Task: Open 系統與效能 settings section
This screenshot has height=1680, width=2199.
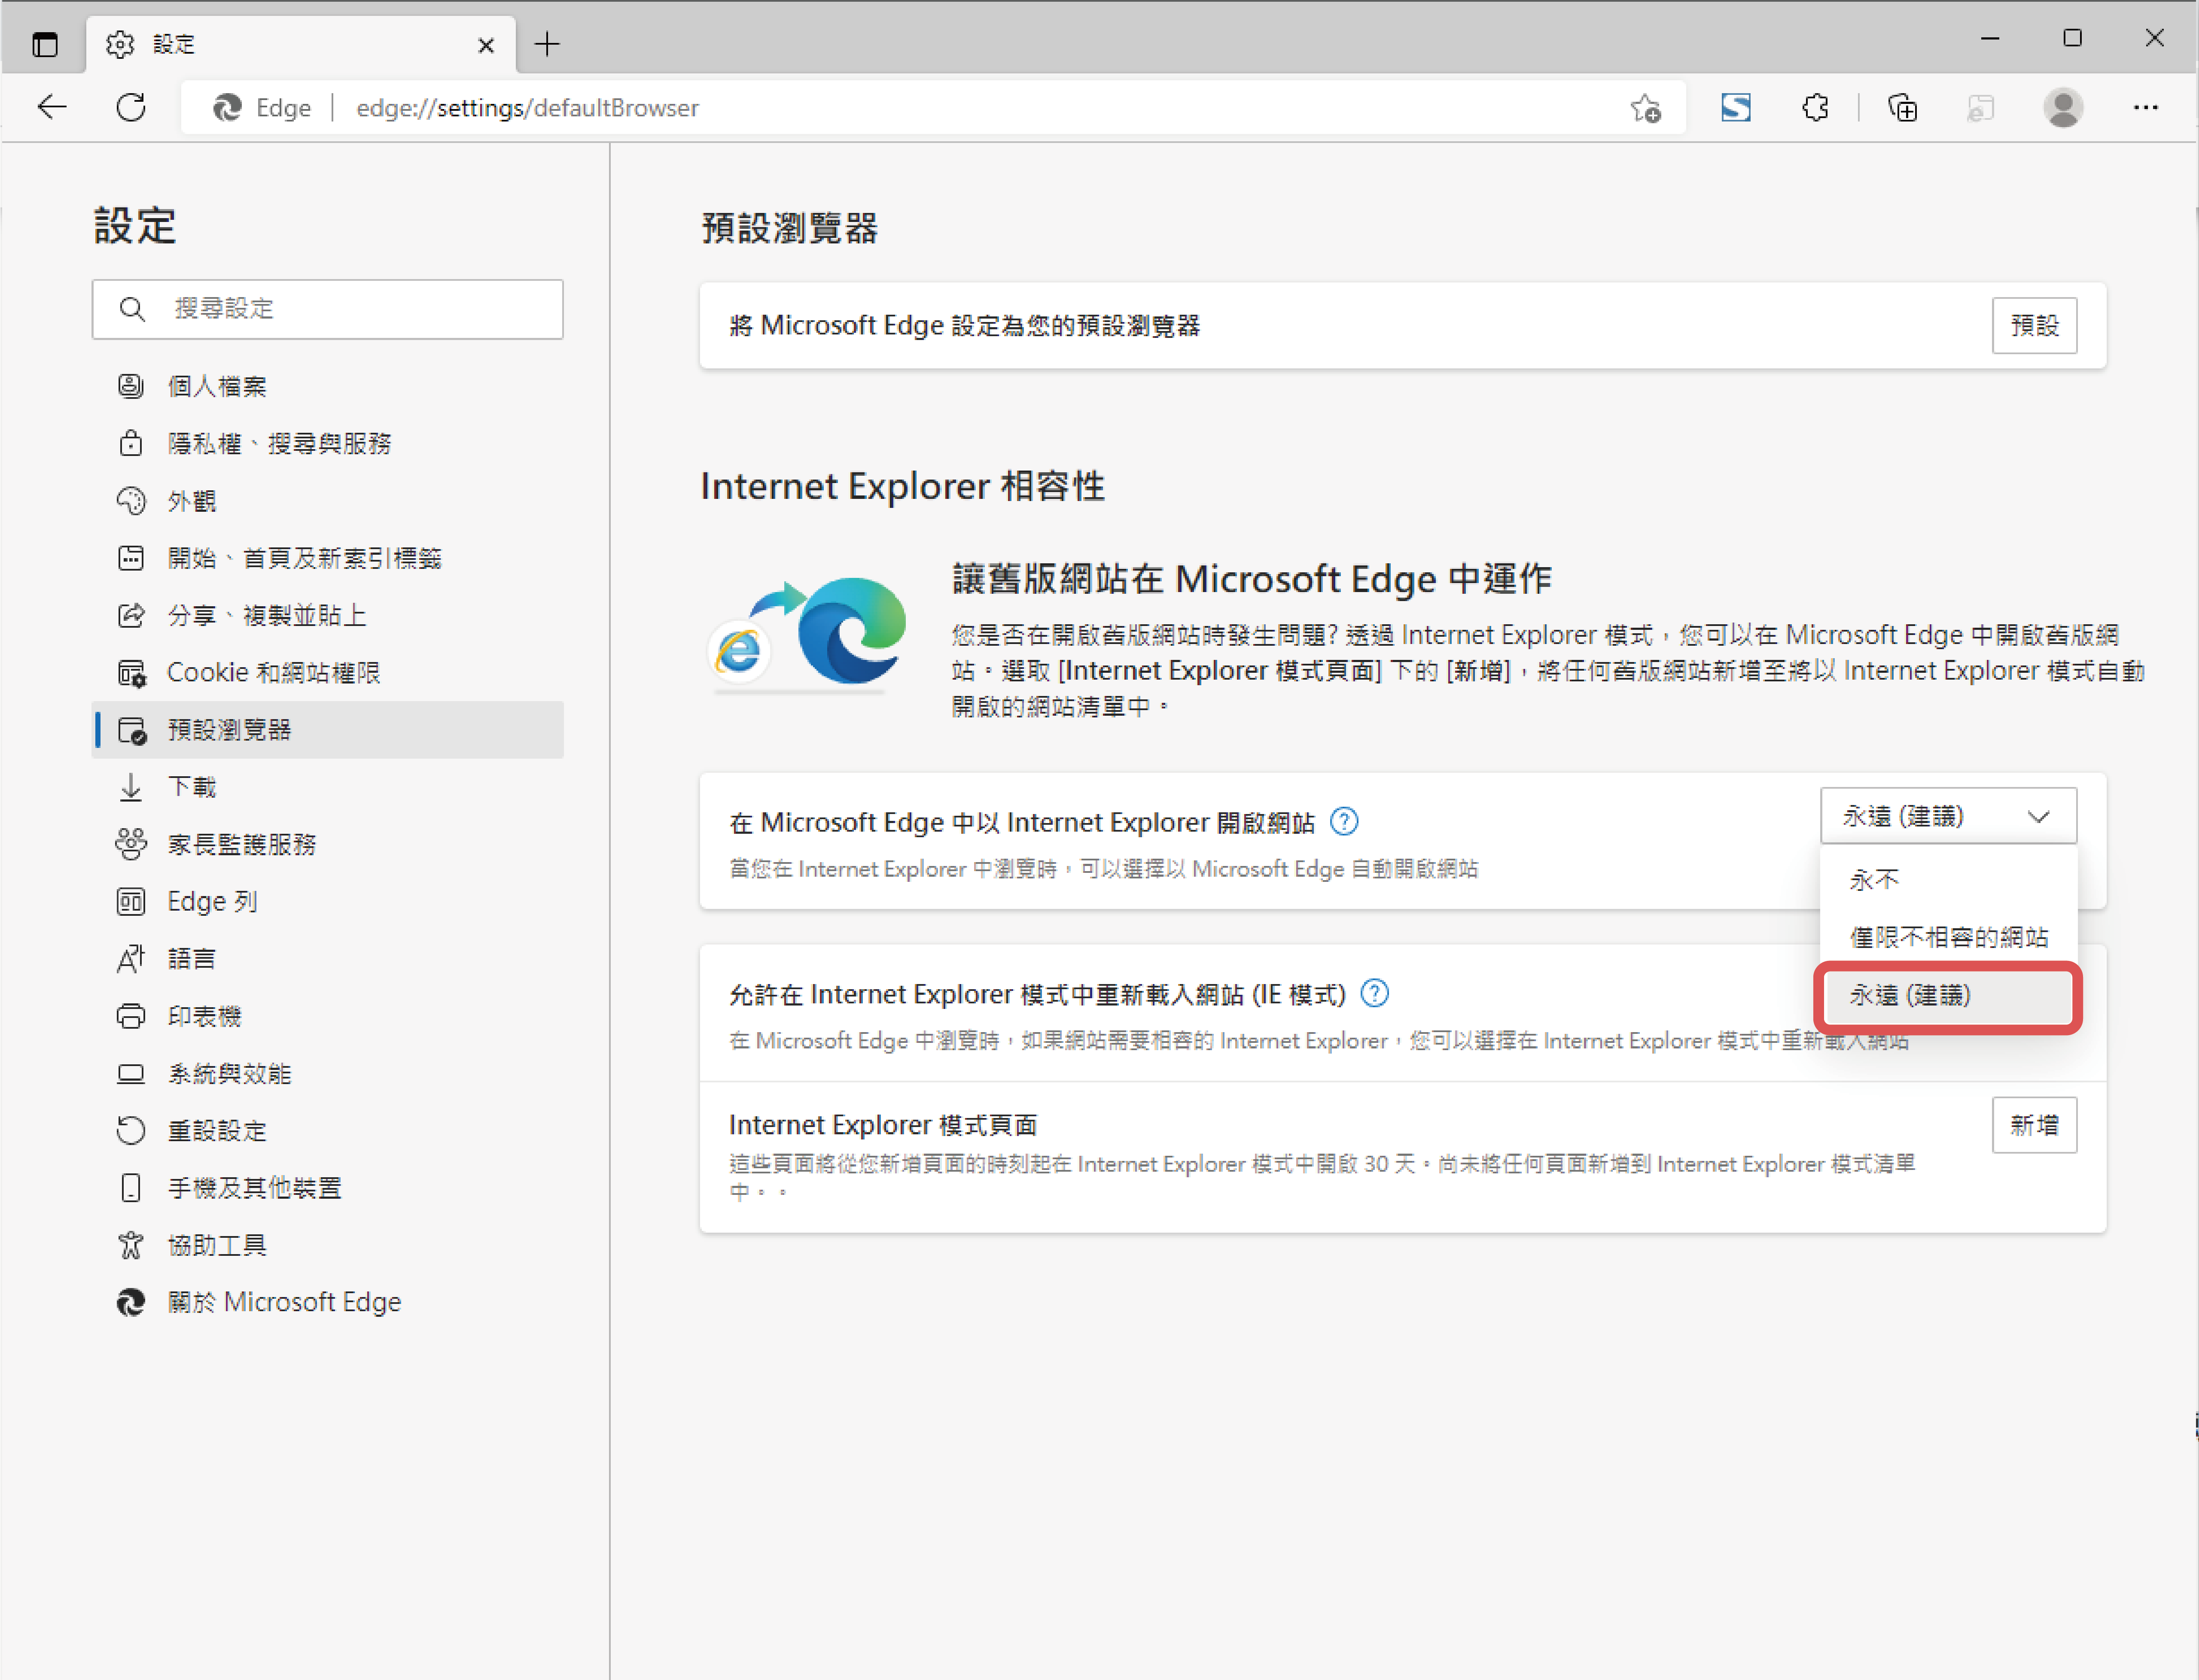Action: pos(328,1074)
